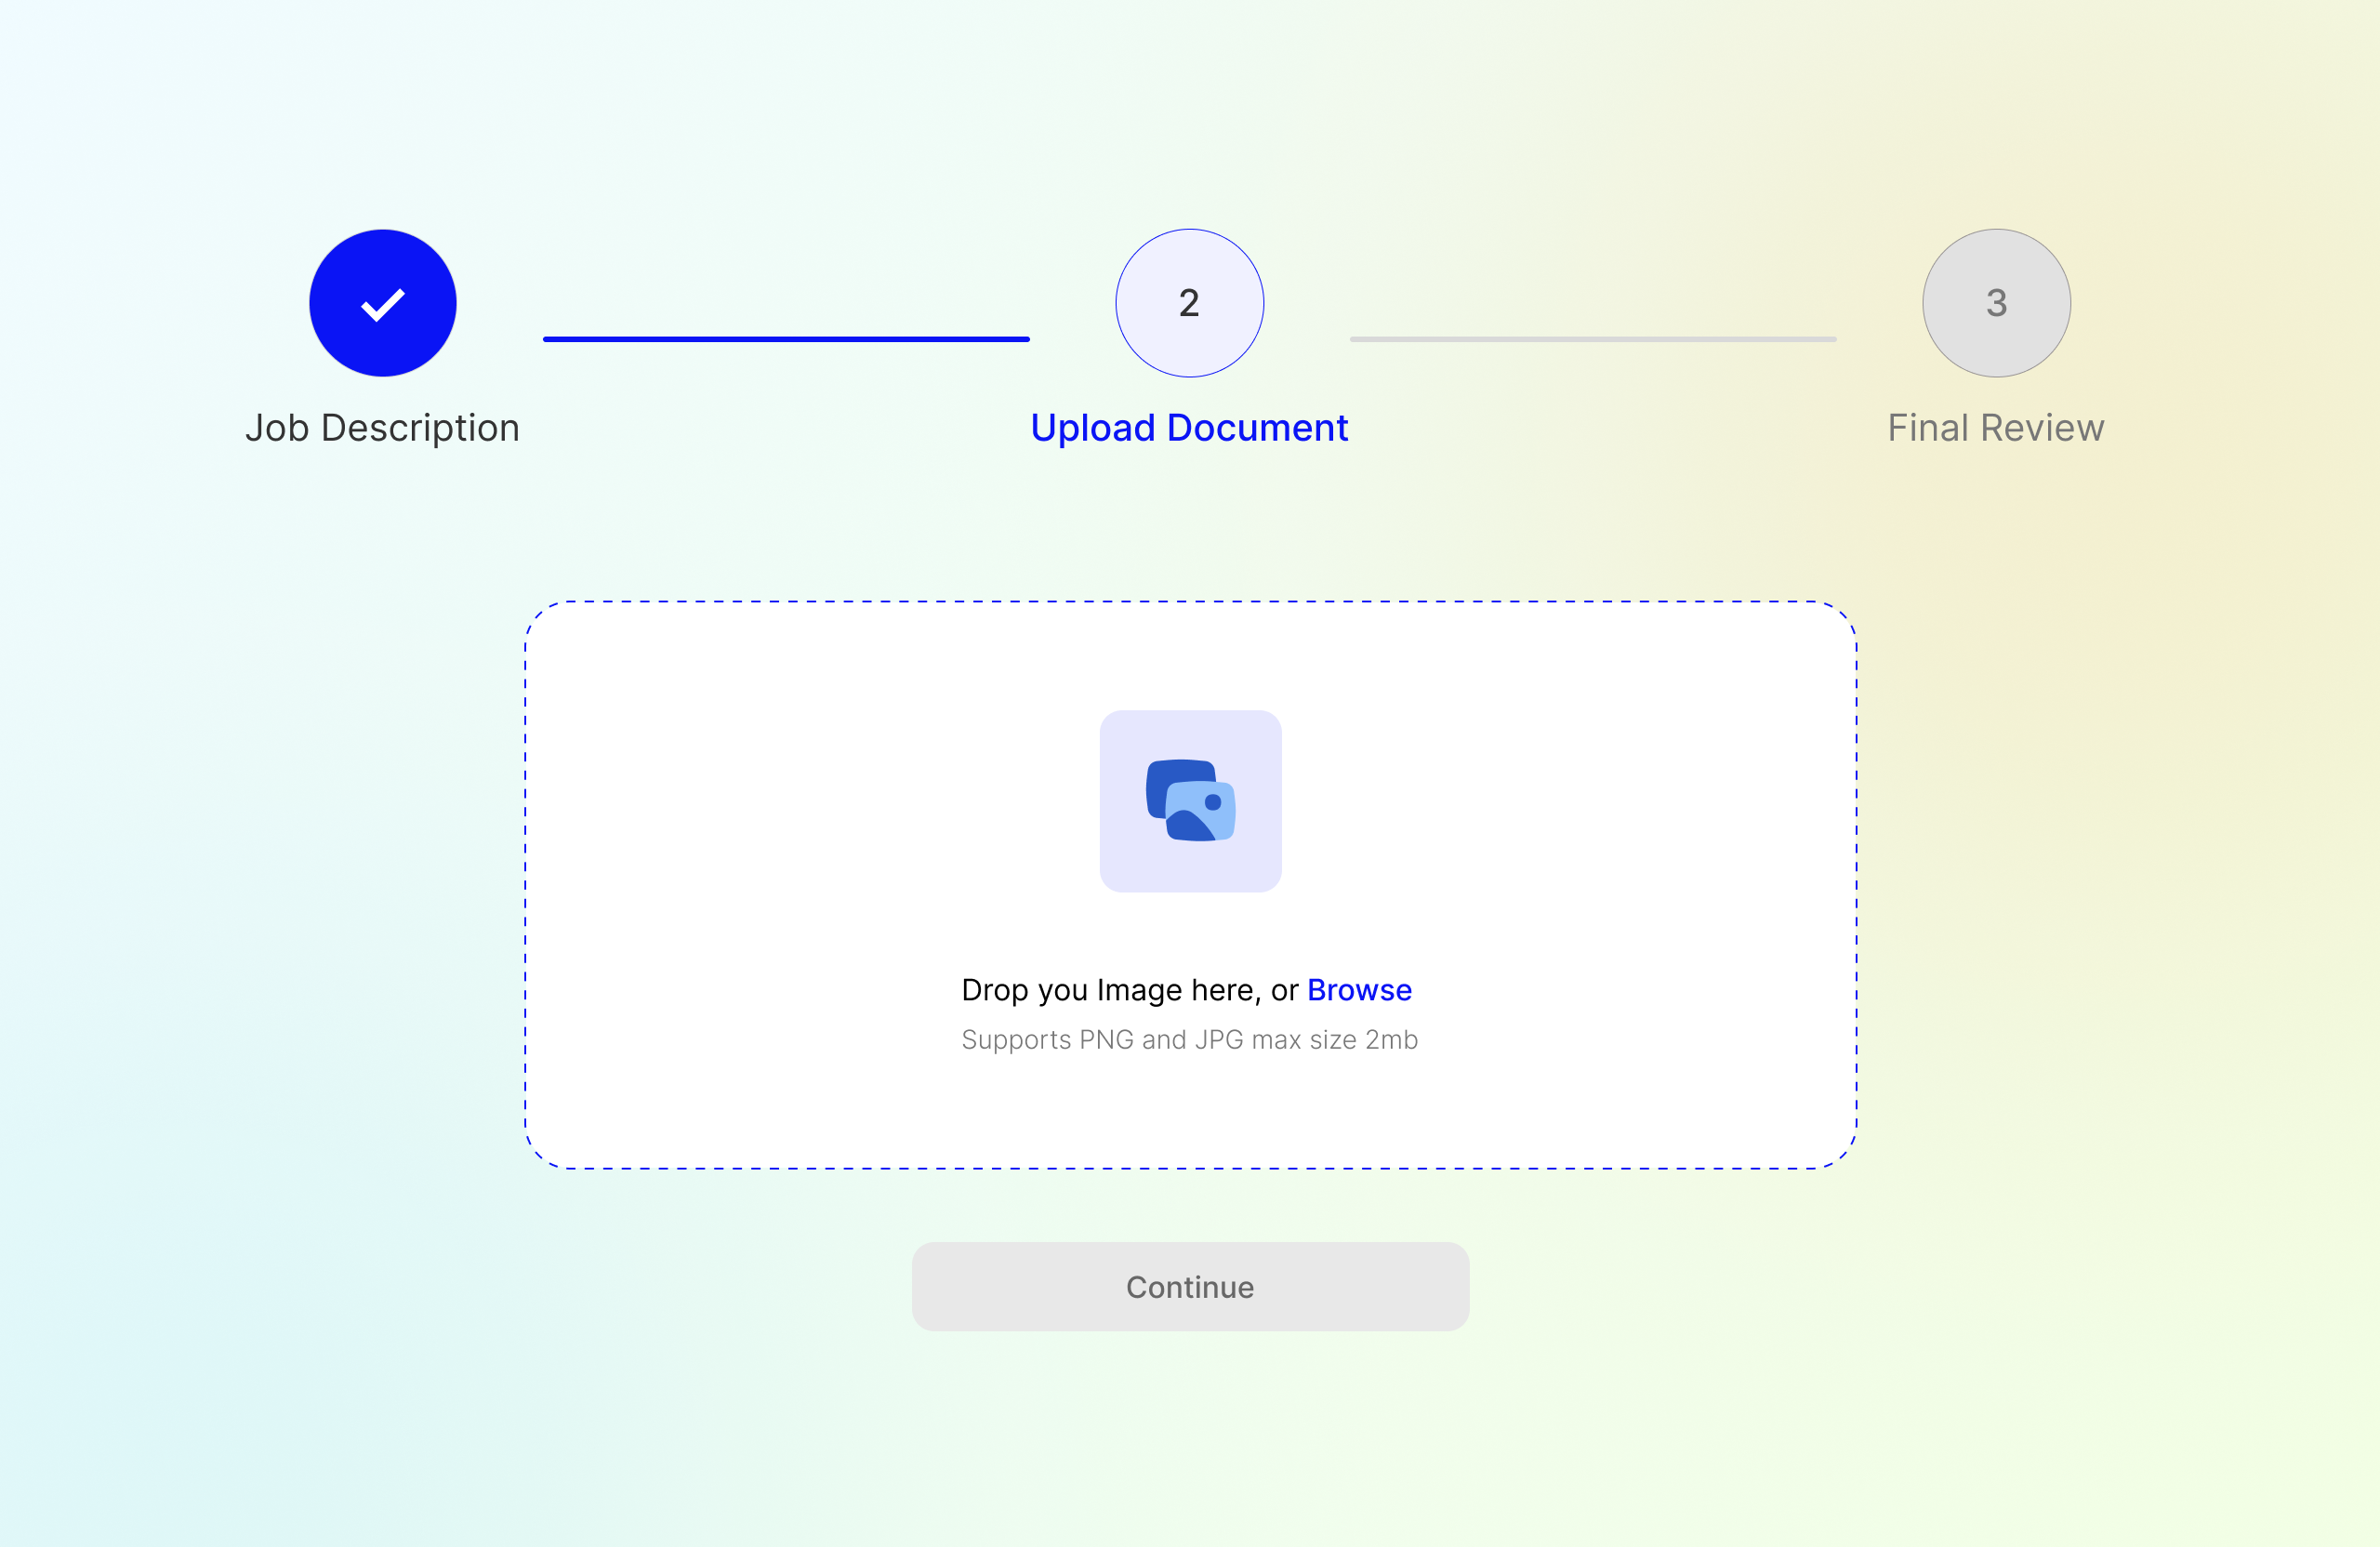
Task: Click the gray progress bar between steps 2 and 3
Action: tap(1593, 339)
